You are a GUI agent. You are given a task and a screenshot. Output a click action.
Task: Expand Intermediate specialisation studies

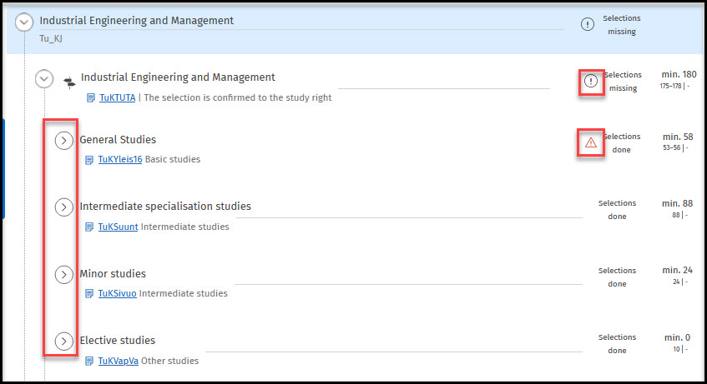click(64, 207)
